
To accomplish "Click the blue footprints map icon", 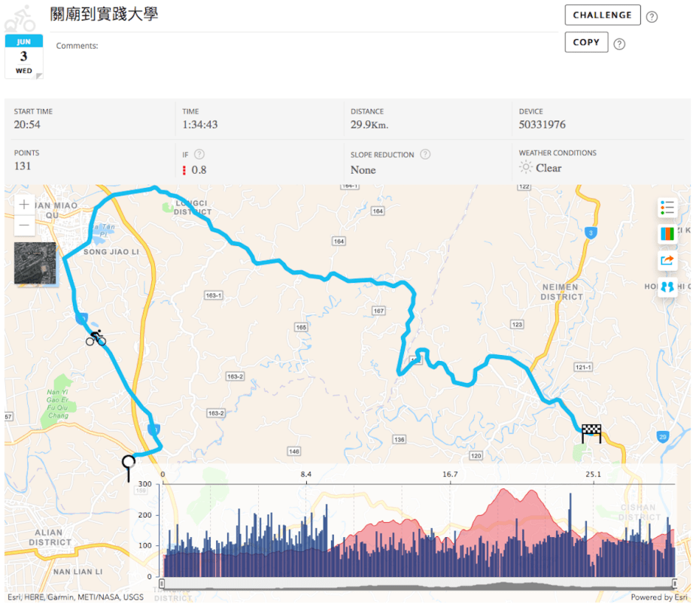I will click(x=667, y=287).
